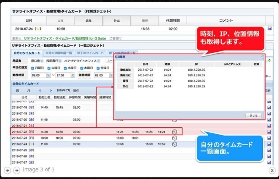Screen dimensions: 279x179
Task: Click the 外出 going-out button
Action: (x=117, y=21)
